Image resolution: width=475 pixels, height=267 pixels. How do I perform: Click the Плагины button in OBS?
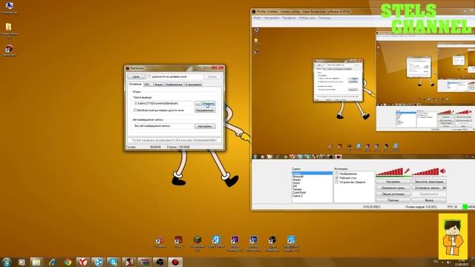(393, 200)
